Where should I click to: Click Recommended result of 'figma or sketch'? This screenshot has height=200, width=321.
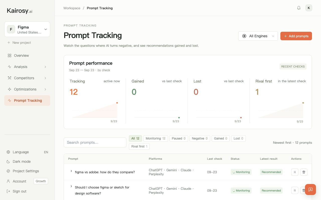271,190
